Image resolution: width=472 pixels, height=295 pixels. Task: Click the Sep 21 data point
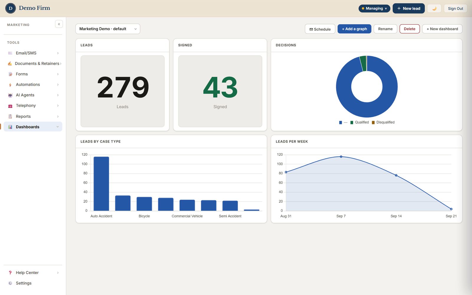451,209
